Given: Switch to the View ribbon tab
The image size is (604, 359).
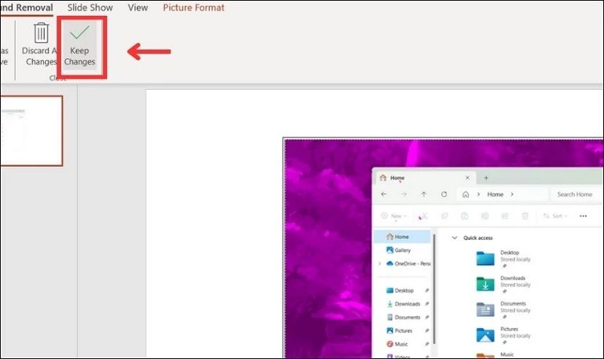Looking at the screenshot, I should (138, 8).
